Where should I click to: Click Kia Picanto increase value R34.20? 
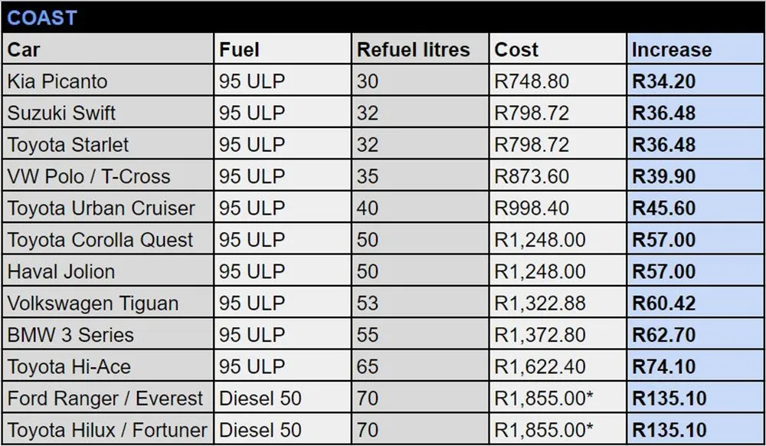(x=663, y=81)
